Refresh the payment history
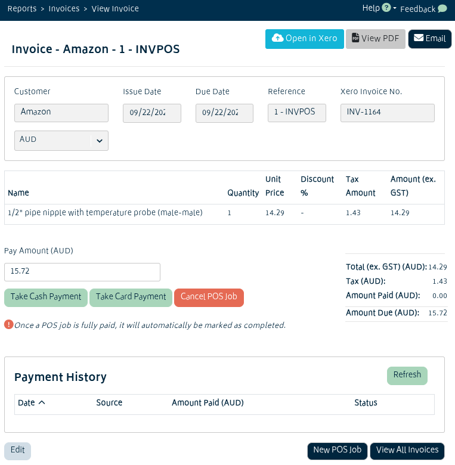 pos(407,376)
